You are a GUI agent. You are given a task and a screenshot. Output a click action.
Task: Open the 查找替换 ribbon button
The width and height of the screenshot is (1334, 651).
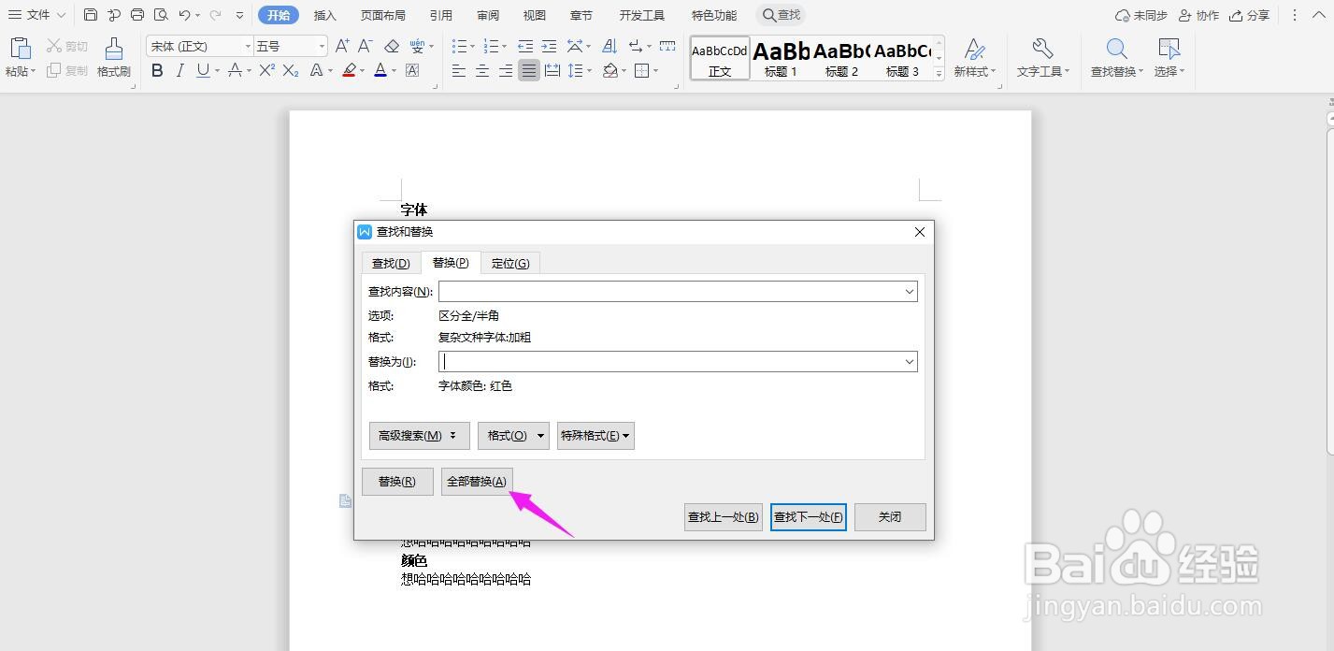1117,57
